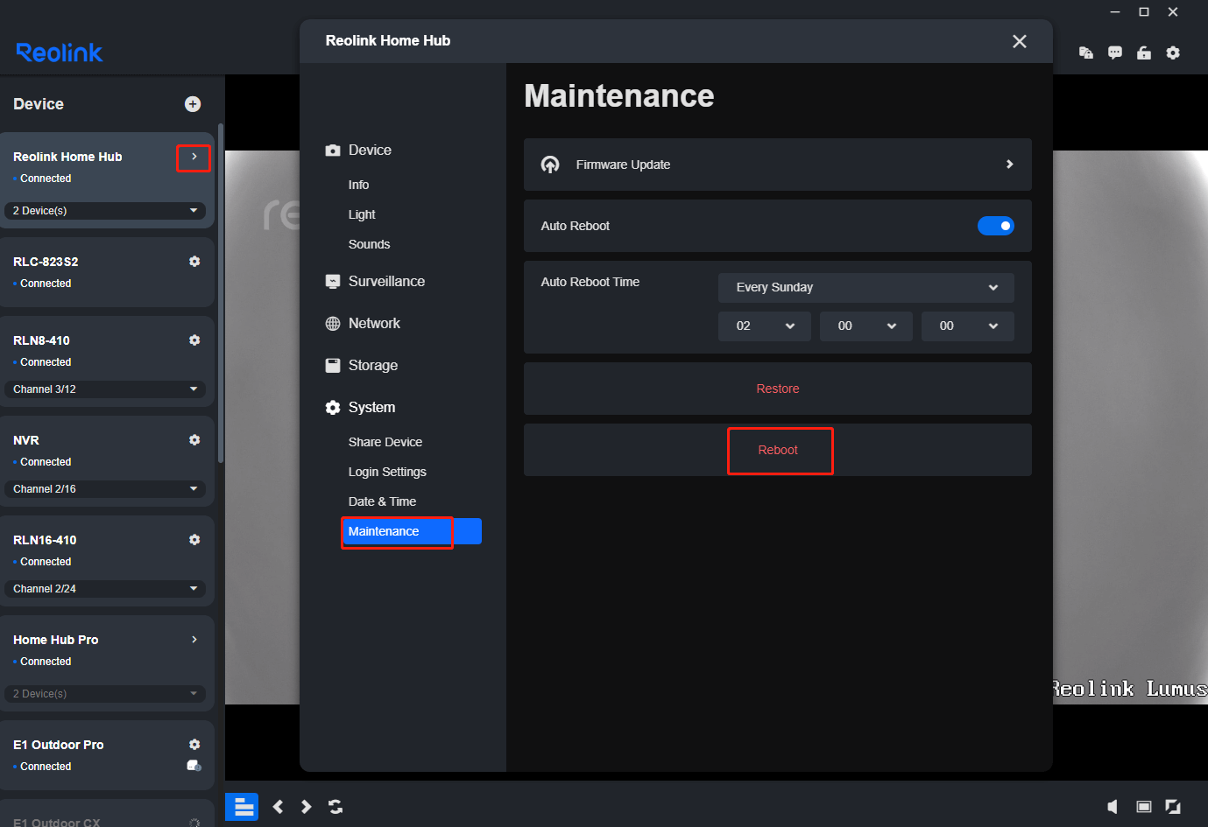Open the reboot hour dropdown set to 02

coord(763,326)
